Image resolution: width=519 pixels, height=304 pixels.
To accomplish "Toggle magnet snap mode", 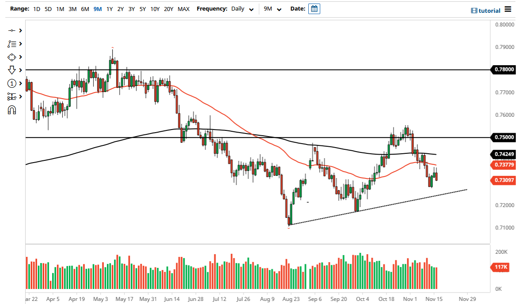I will pos(12,109).
